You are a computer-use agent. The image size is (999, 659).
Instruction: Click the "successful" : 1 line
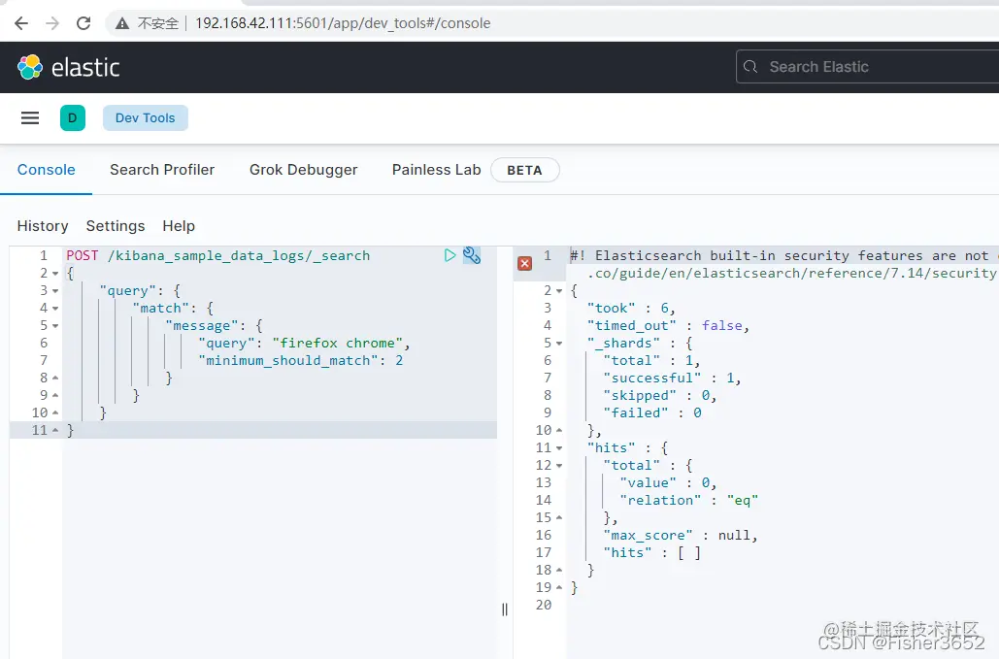tap(672, 379)
